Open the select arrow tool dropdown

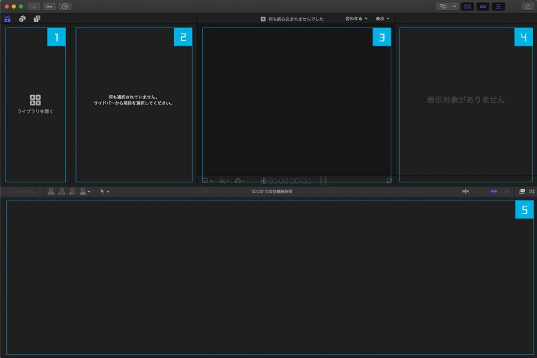coord(105,192)
